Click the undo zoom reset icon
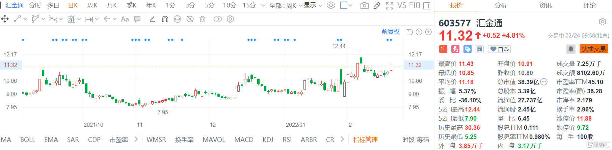Image resolution: width=612 pixels, height=150 pixels. tap(409, 32)
